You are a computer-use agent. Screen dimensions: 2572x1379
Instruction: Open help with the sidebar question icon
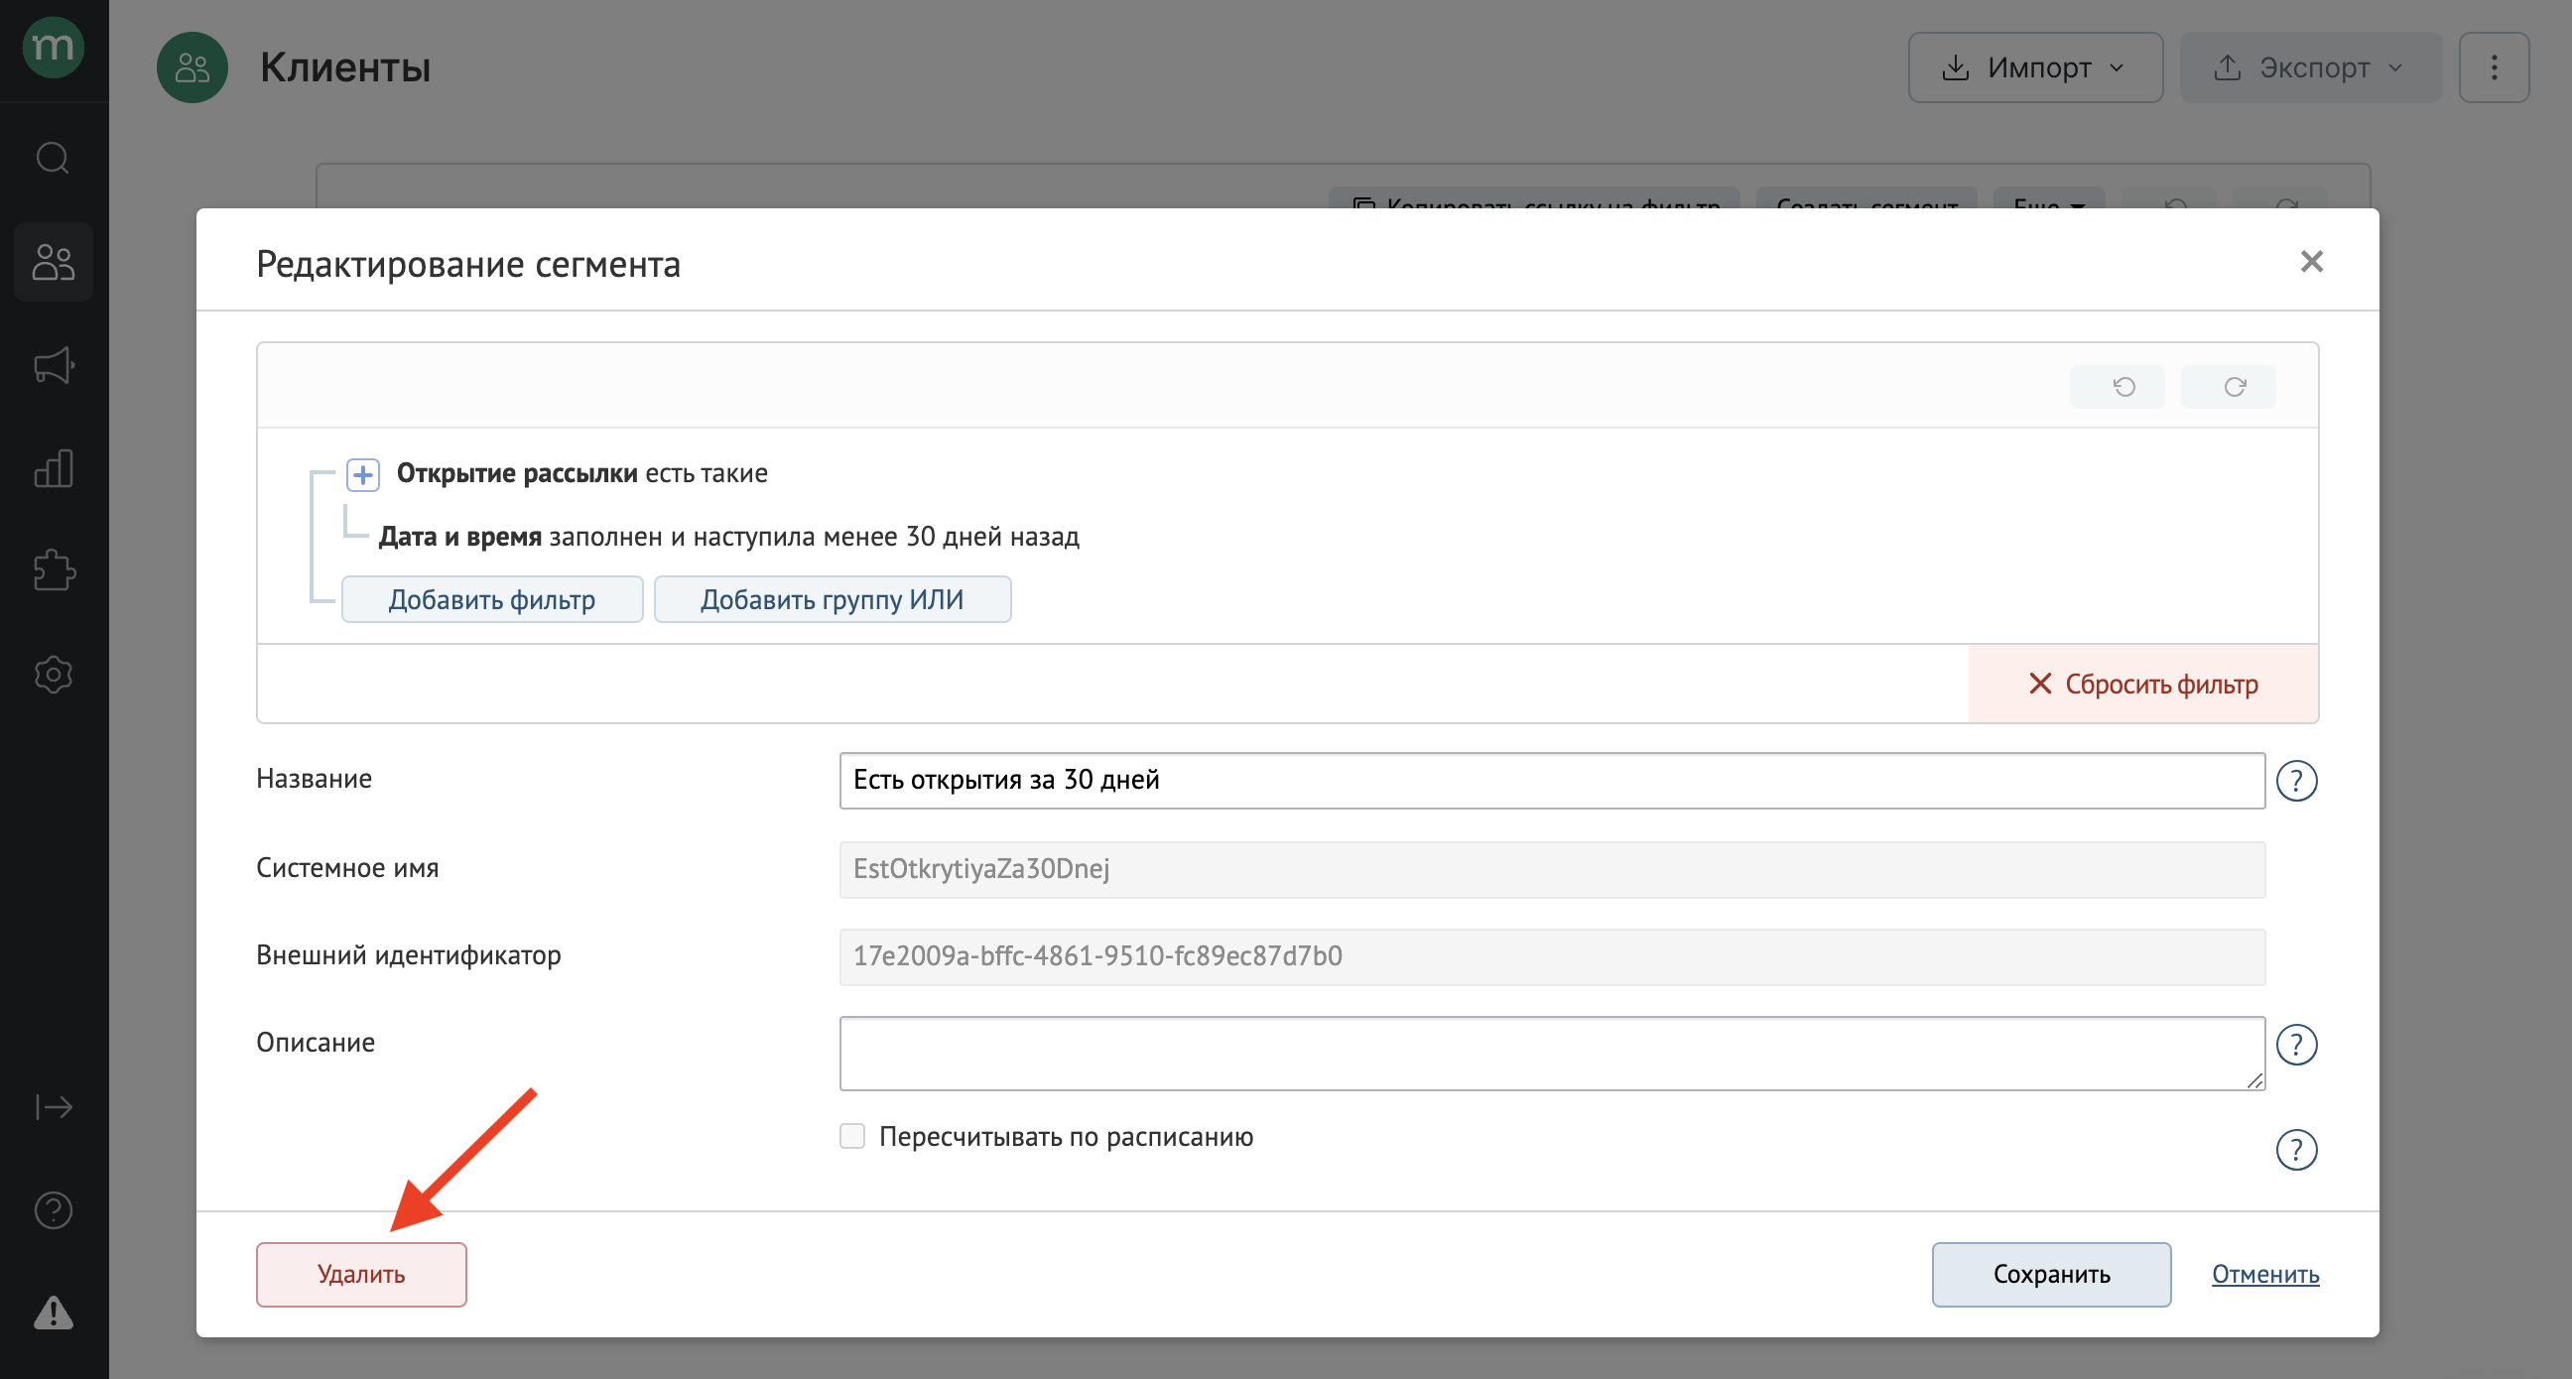(x=53, y=1210)
